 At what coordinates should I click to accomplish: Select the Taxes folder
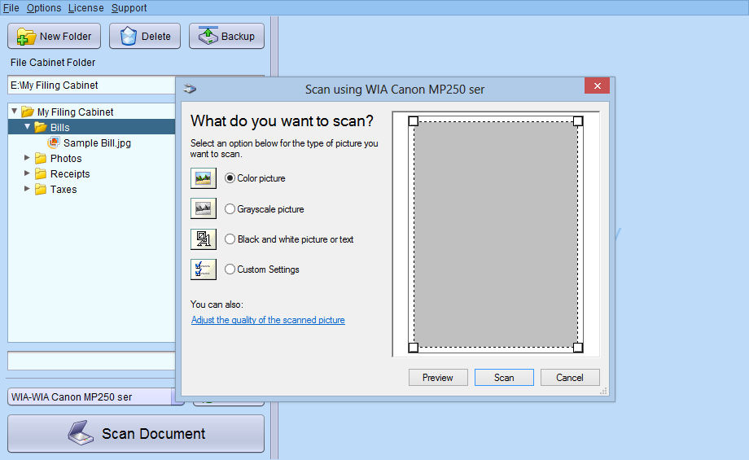[64, 189]
